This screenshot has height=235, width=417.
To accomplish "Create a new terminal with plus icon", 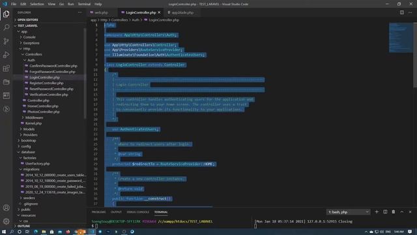I will pyautogui.click(x=377, y=211).
